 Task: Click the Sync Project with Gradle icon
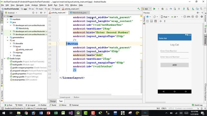pyautogui.click(x=184, y=9)
